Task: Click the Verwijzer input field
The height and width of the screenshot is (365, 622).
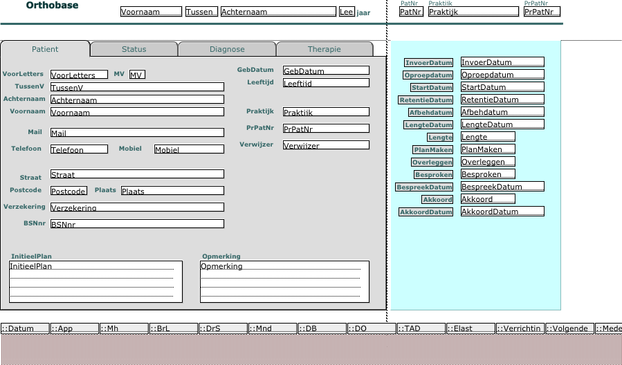Action: [x=326, y=145]
